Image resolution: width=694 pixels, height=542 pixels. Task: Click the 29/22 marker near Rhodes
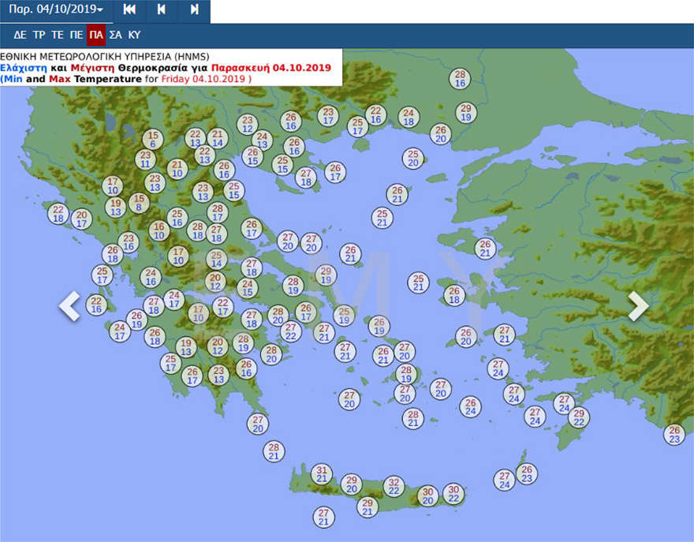point(579,417)
